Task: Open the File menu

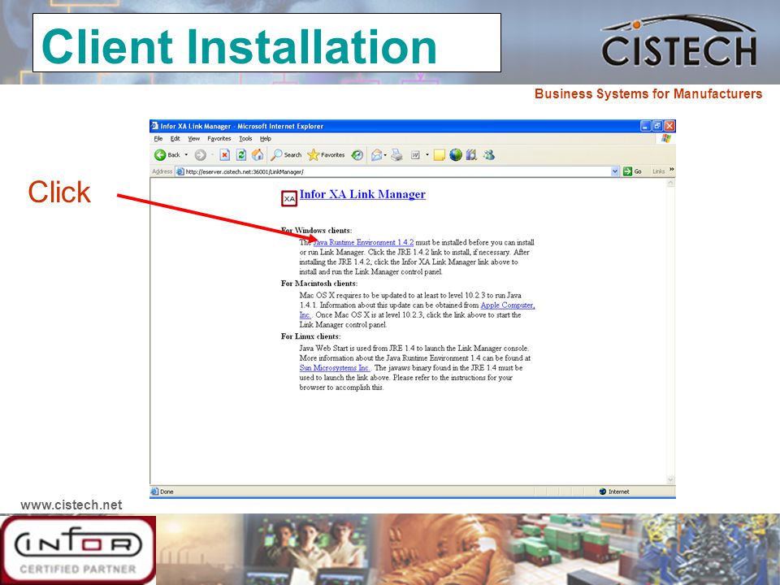Action: pyautogui.click(x=158, y=139)
